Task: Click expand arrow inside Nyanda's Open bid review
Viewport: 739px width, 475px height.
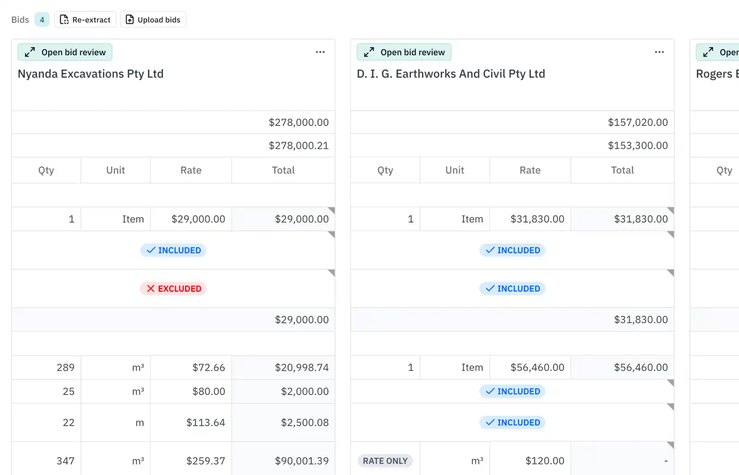Action: (29, 52)
